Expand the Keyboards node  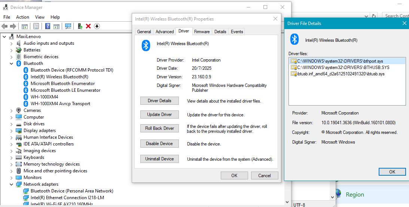coord(12,158)
